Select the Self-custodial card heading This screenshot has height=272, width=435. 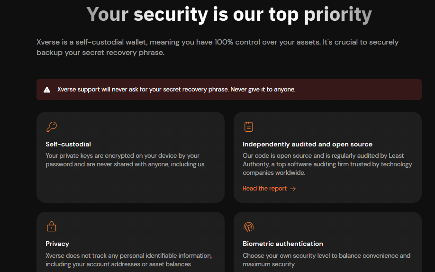click(68, 144)
